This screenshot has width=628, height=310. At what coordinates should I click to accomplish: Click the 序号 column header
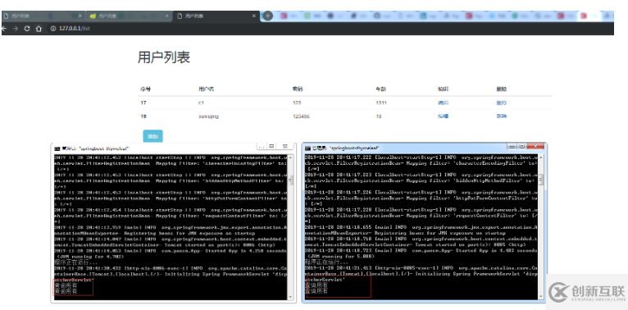pyautogui.click(x=145, y=89)
